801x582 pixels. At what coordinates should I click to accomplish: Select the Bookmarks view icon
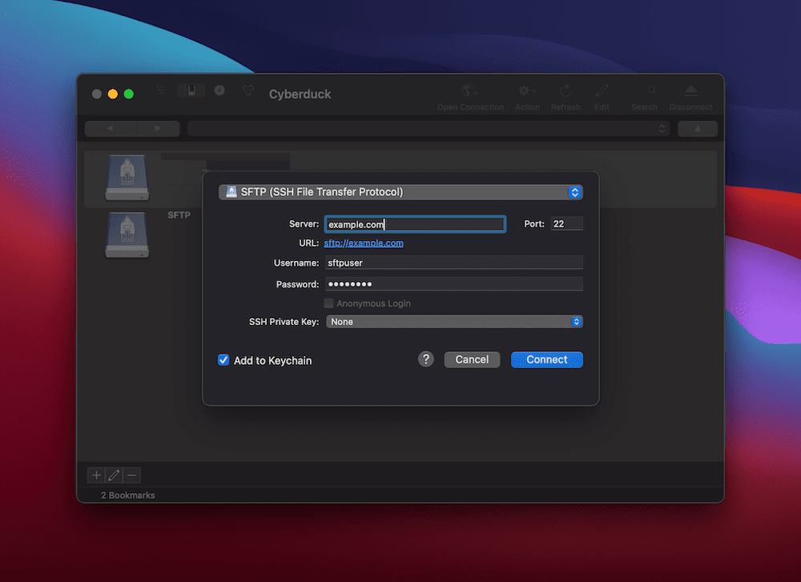point(191,90)
